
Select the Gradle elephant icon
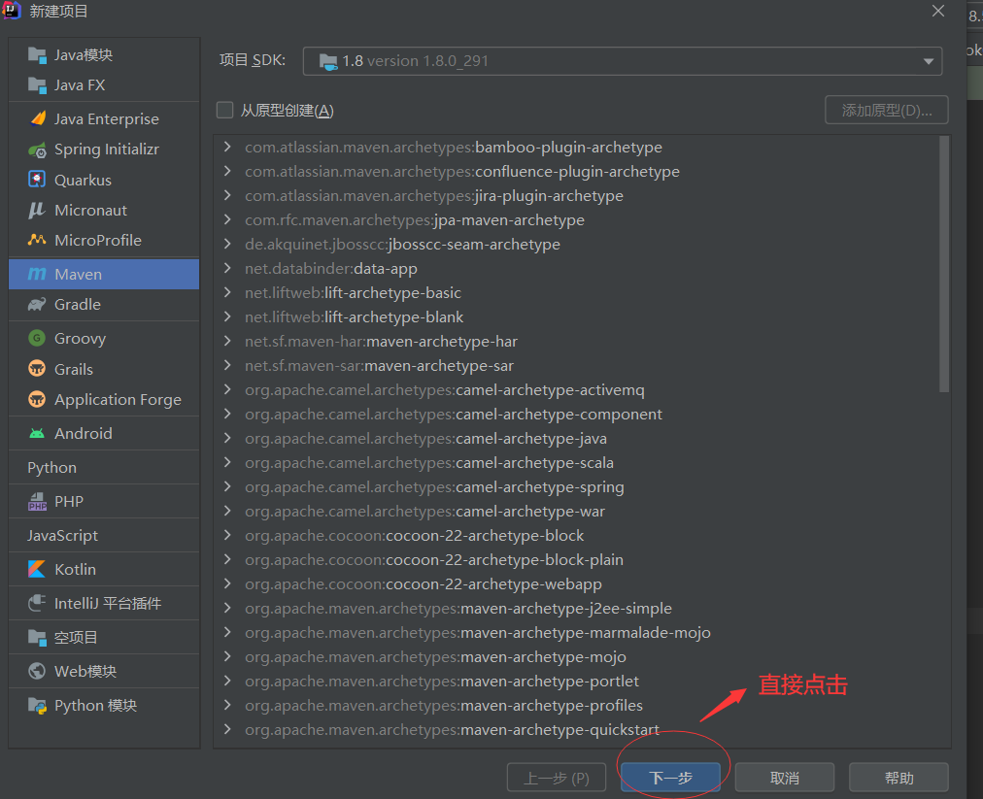pyautogui.click(x=37, y=305)
